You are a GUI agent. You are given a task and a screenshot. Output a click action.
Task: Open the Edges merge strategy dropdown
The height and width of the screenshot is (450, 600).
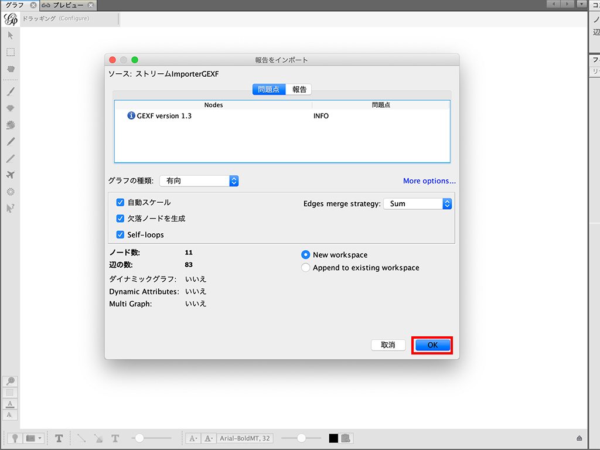[417, 204]
